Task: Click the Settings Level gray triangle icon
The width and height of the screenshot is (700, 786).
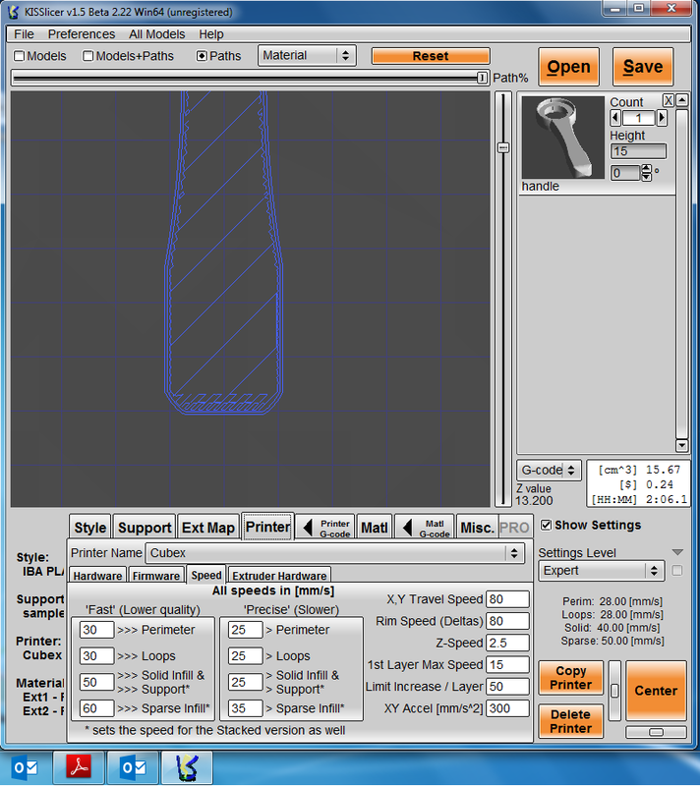Action: click(x=677, y=552)
